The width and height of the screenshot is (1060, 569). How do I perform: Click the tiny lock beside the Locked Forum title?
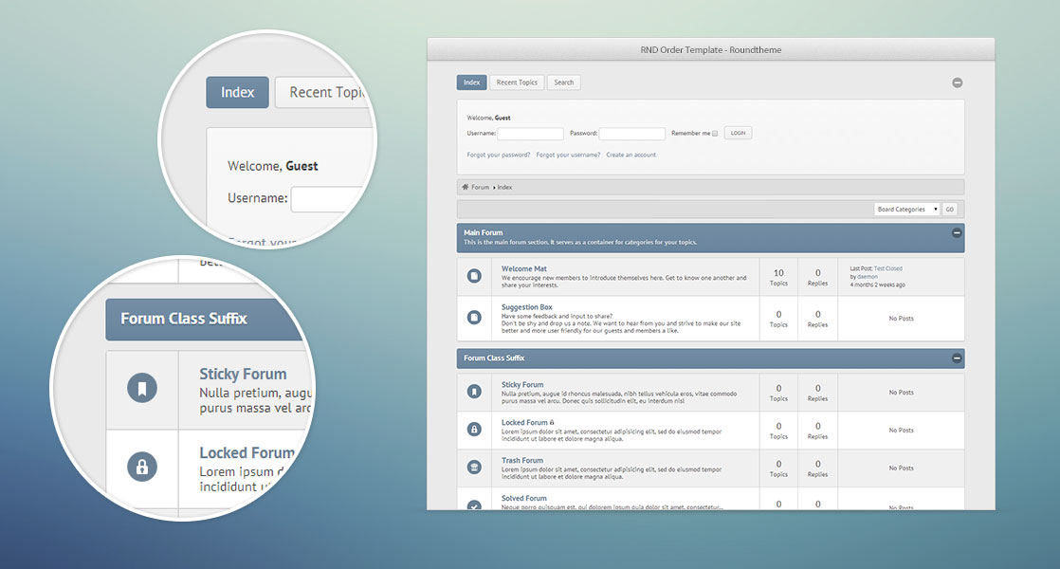pyautogui.click(x=553, y=422)
